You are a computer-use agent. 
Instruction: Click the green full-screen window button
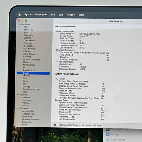pos(26,20)
